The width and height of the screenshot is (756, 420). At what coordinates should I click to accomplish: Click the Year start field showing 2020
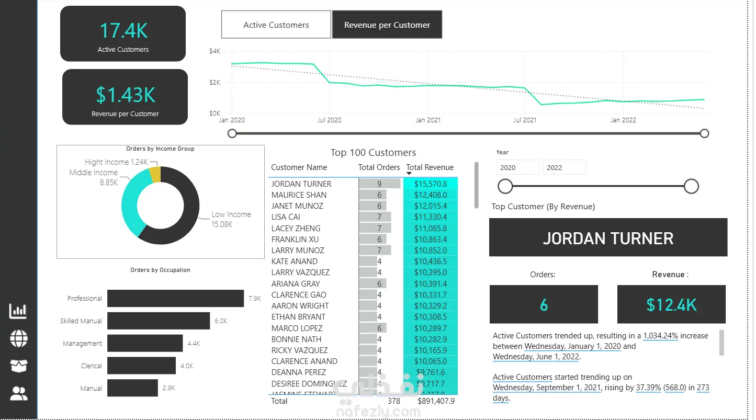coord(517,167)
